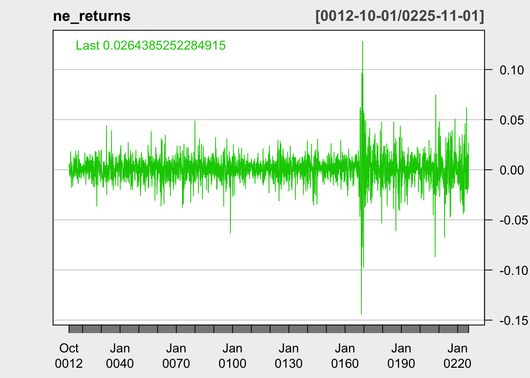This screenshot has height=378, width=530.
Task: Select the Jan 0160 x-axis label
Action: pyautogui.click(x=345, y=356)
